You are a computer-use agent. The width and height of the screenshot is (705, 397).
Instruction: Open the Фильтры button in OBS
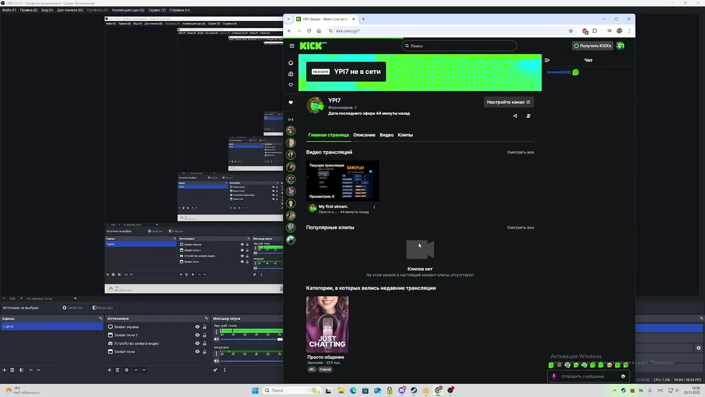102,308
